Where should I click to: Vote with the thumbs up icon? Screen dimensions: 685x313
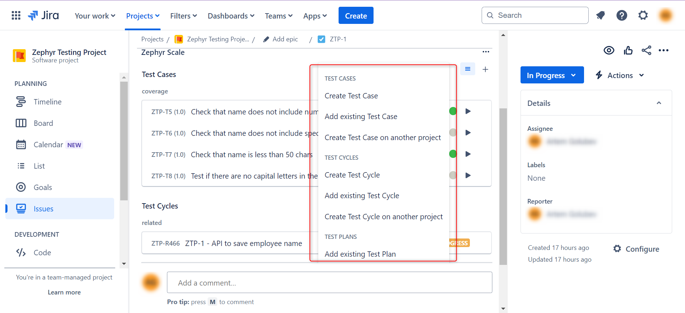(x=628, y=50)
